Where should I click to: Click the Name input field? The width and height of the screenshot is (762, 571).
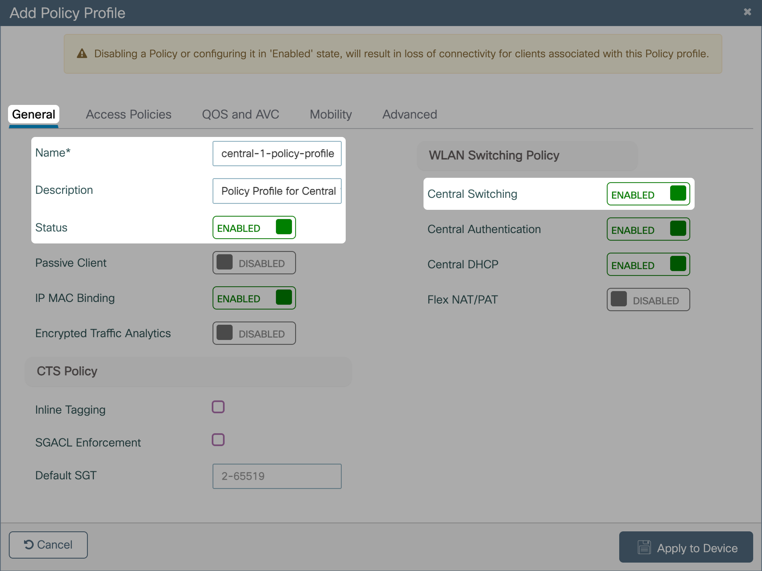277,153
